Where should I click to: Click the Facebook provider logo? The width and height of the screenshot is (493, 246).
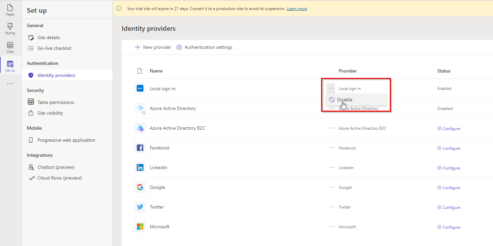[140, 148]
